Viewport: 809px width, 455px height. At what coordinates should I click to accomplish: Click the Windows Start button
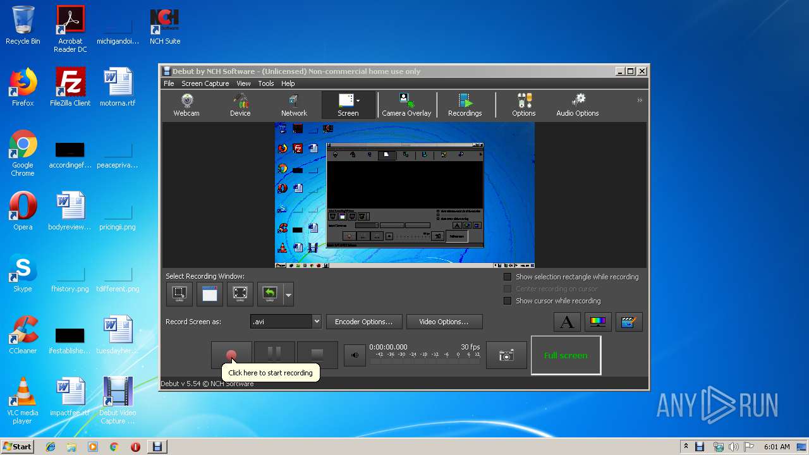18,446
